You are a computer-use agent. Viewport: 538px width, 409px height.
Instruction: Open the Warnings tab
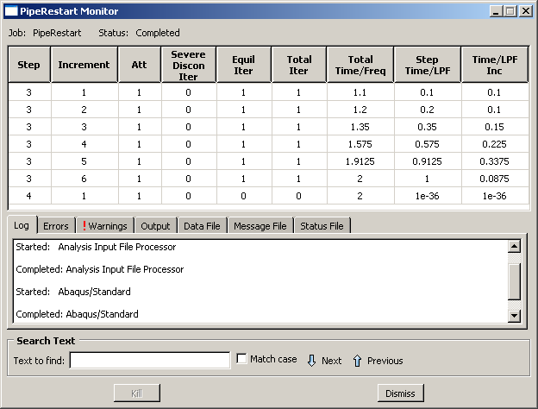coord(104,226)
